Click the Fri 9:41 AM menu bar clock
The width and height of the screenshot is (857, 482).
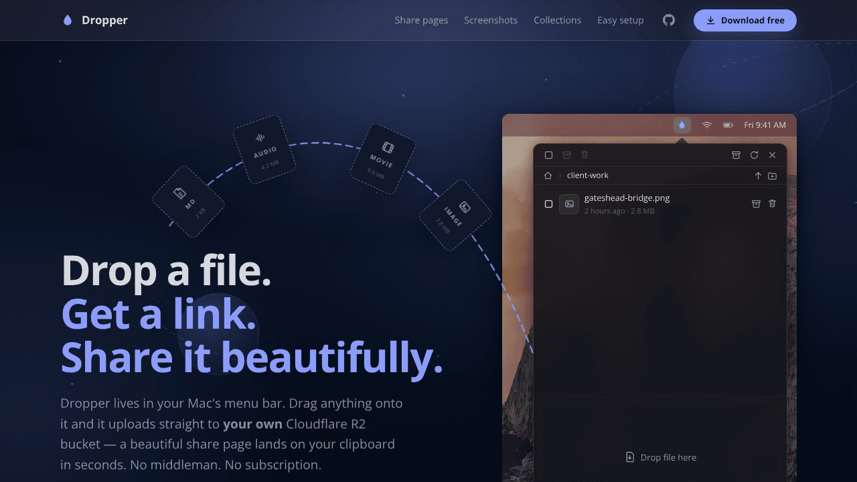point(765,125)
